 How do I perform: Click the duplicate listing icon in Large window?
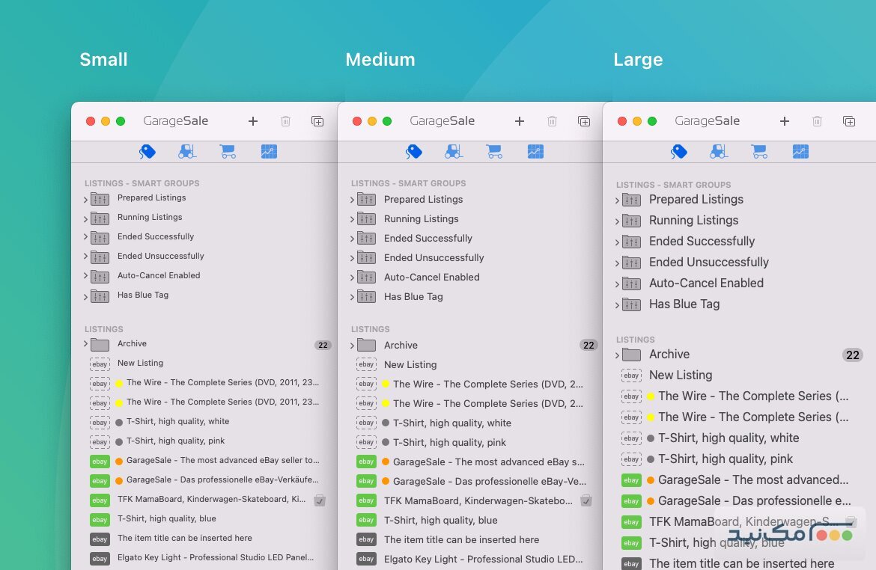coord(848,121)
